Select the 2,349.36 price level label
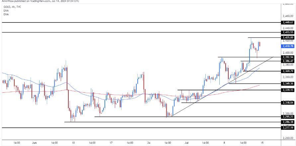This screenshot has width=296, height=146. pos(287,83)
